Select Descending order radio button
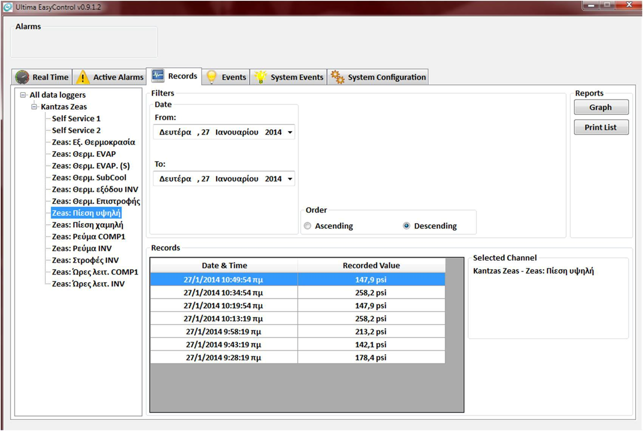 click(x=406, y=226)
